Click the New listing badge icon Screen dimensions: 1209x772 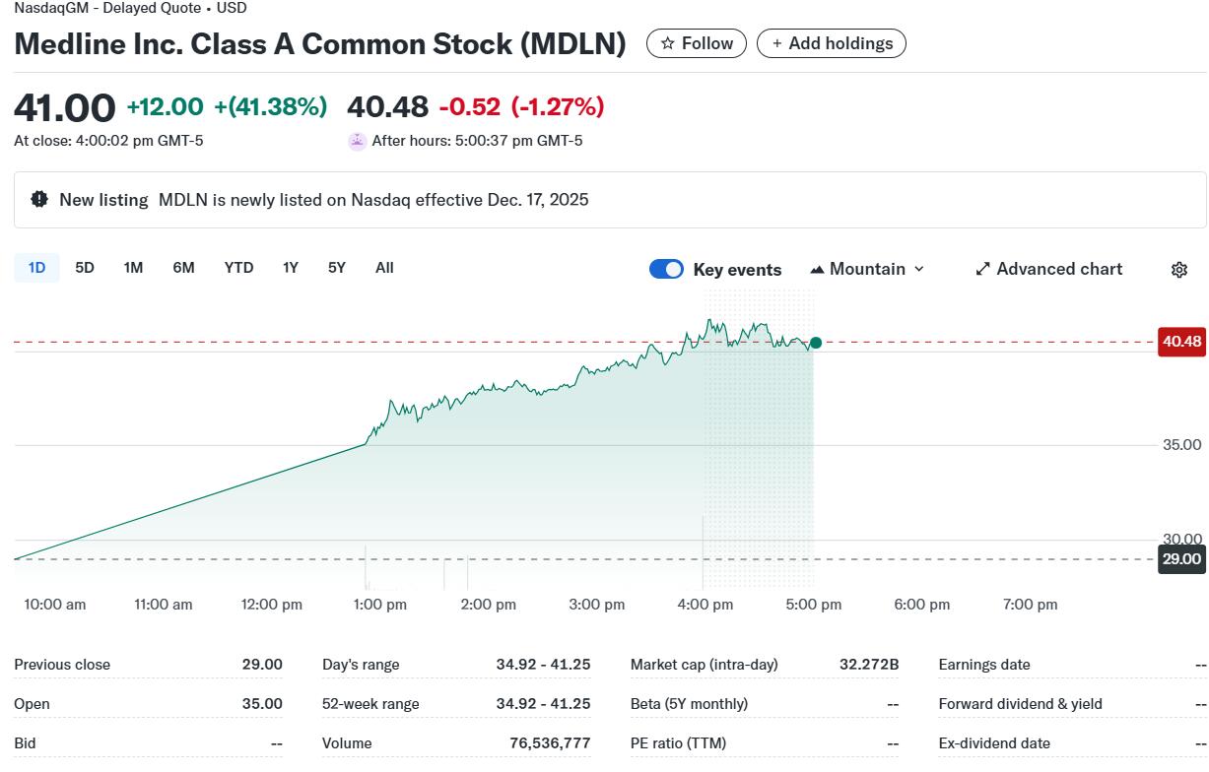[x=39, y=199]
